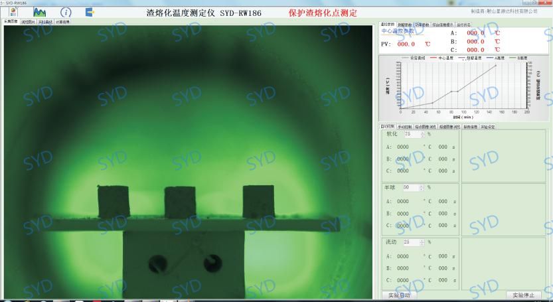Adjust the 半球 percentage stepper arrows

(422, 188)
